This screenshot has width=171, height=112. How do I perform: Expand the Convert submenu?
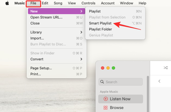[x=56, y=59]
